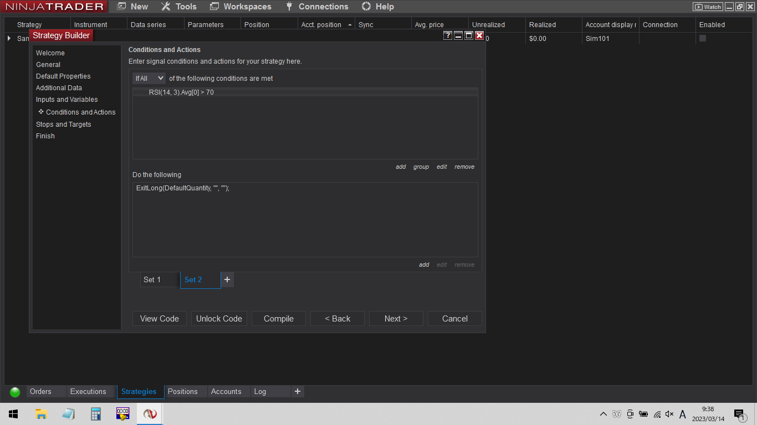Open the Help menu

(x=378, y=7)
